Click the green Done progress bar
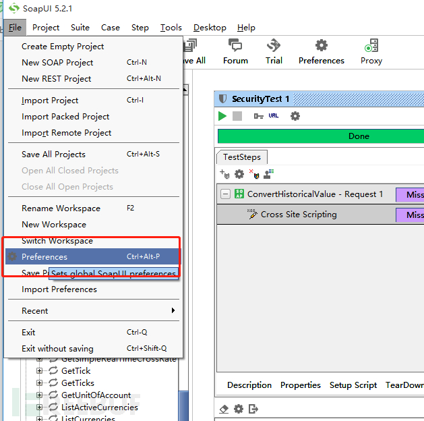The image size is (424, 421). click(321, 136)
